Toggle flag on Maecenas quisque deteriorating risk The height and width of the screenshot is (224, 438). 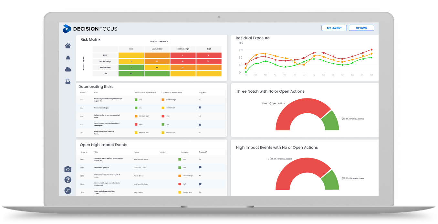pos(200,108)
